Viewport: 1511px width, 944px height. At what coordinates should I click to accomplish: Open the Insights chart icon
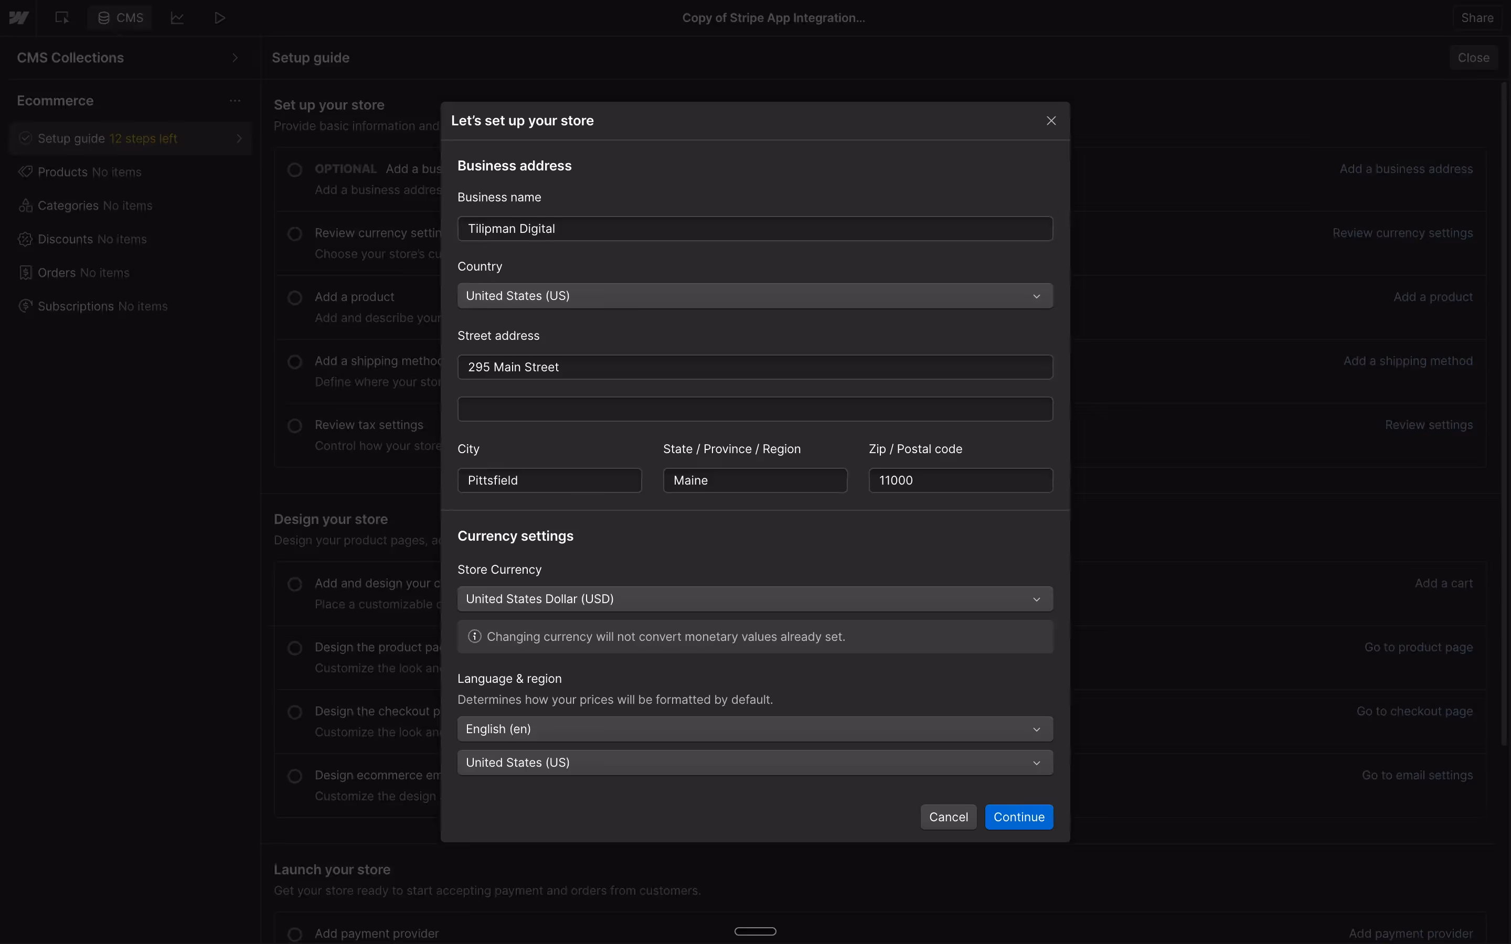(x=177, y=17)
